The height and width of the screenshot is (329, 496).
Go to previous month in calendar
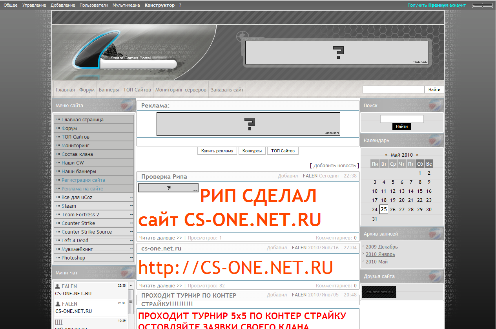point(387,155)
